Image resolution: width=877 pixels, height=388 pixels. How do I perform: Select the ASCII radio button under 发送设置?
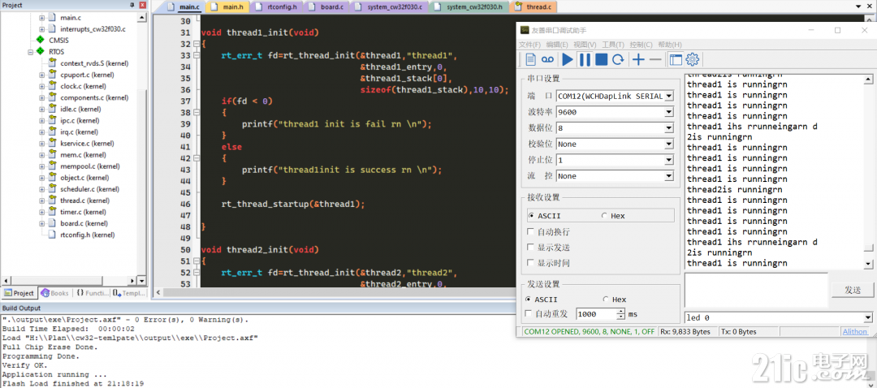click(x=529, y=300)
